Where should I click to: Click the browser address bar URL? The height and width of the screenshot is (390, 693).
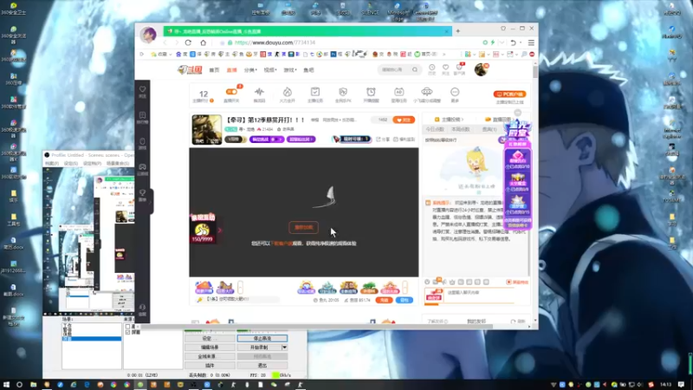(275, 42)
